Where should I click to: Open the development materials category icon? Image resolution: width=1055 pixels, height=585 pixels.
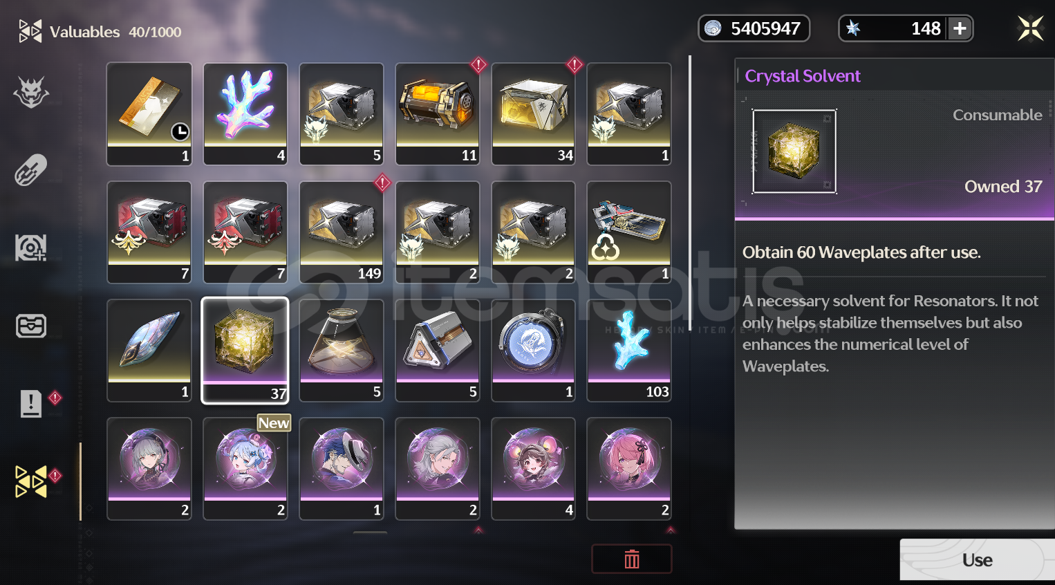tap(31, 248)
